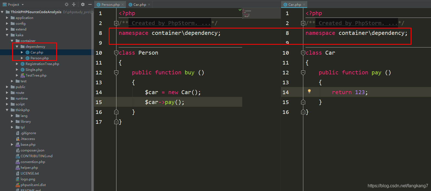This screenshot has height=191, width=431.
Task: Click on the return 123 line
Action: (350, 92)
